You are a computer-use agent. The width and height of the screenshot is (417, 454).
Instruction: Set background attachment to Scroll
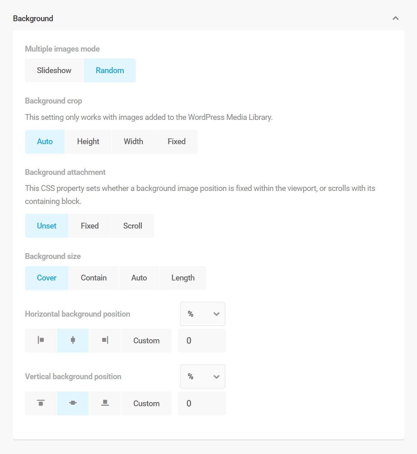click(x=132, y=225)
